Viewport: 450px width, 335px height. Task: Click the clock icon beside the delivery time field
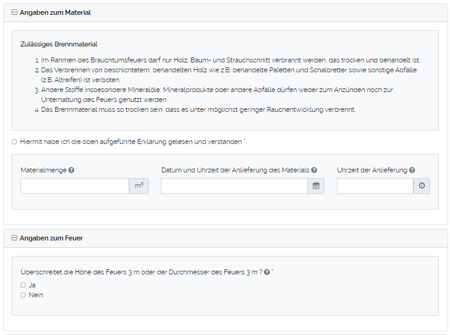[422, 186]
